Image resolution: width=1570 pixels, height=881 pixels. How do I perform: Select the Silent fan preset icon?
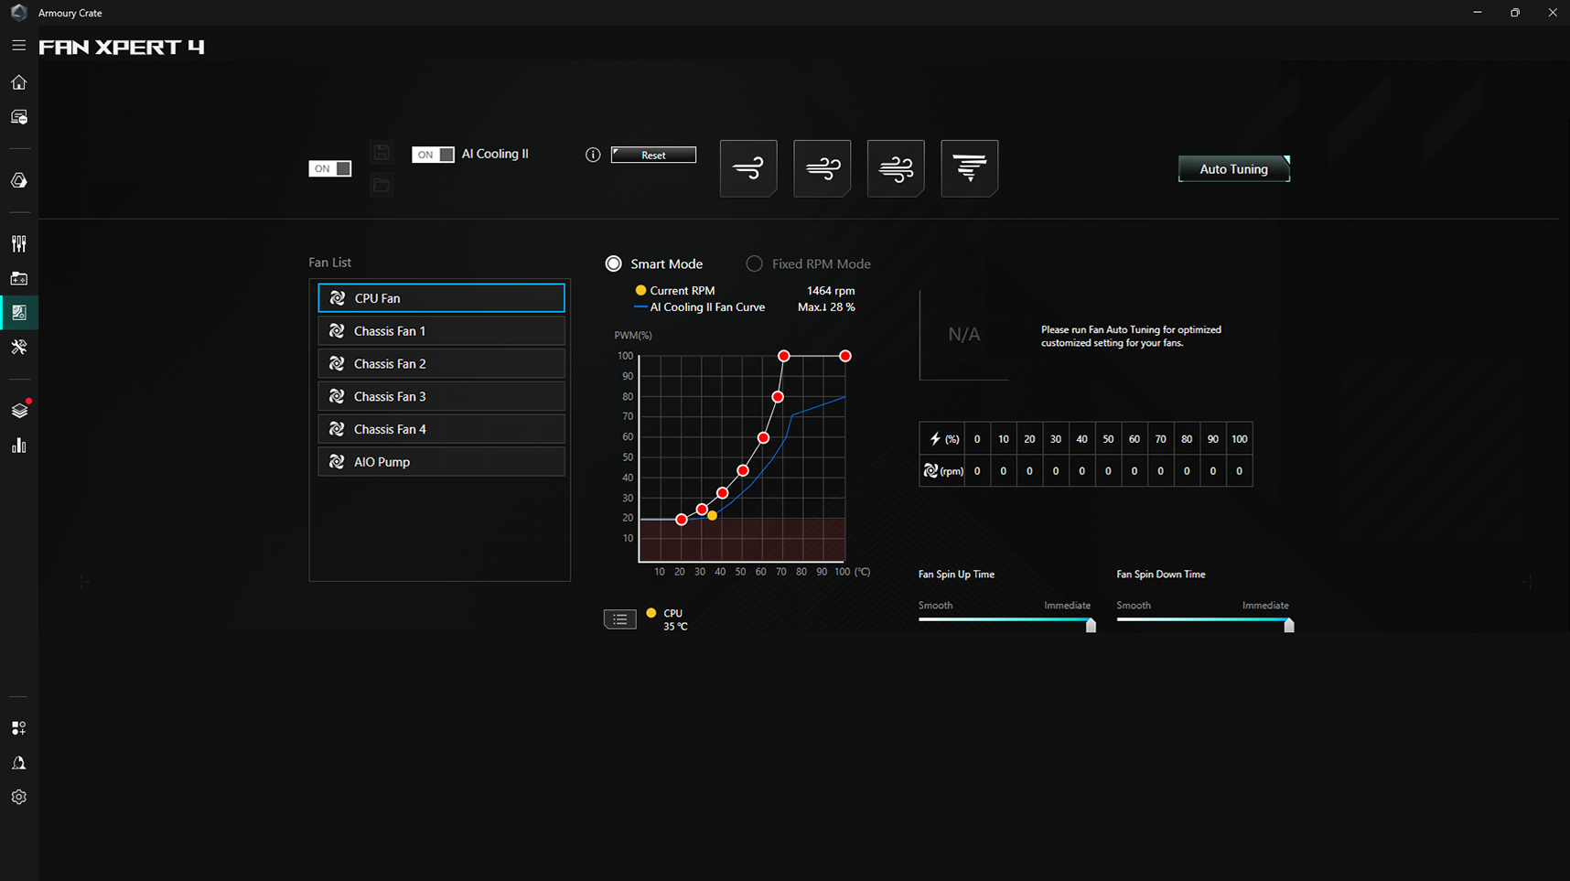click(748, 168)
